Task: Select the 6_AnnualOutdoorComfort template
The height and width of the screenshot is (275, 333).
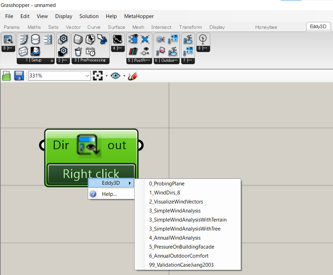Action: click(188, 256)
